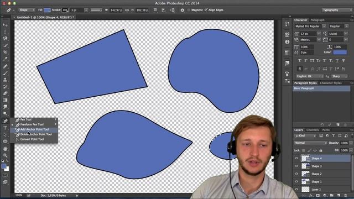The width and height of the screenshot is (354, 199).
Task: Choose Add Anchor Point Tool
Action: (x=34, y=129)
